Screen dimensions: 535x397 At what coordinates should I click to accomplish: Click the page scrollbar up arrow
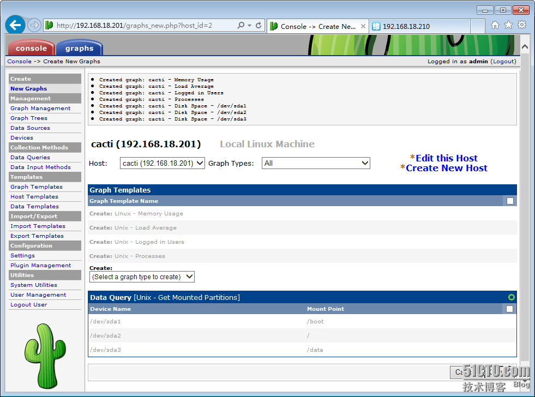click(x=525, y=47)
